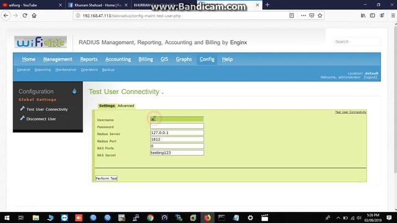The image size is (397, 223).
Task: Open the Backup submenu link
Action: 109,69
